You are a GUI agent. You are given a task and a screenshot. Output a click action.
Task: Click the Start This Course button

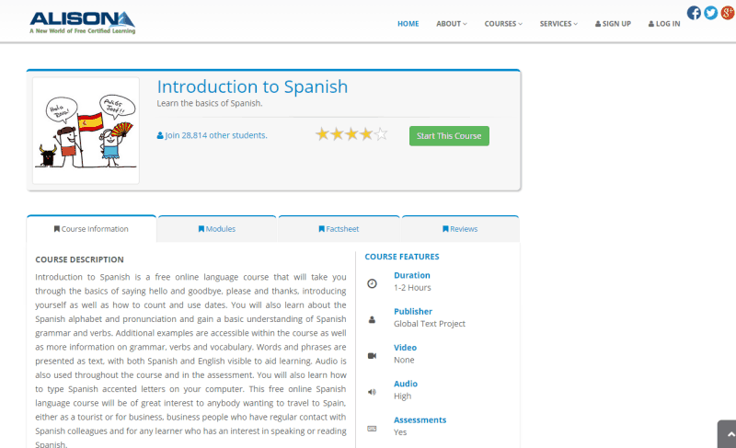point(449,136)
